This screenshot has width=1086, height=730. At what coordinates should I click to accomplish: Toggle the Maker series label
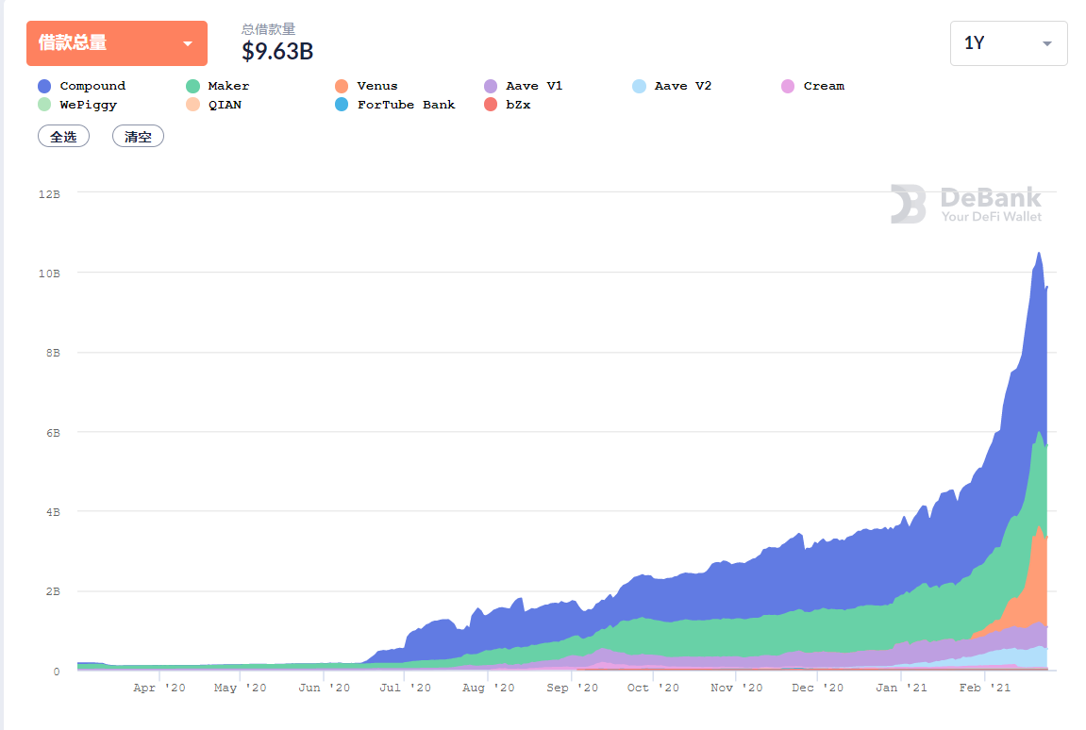tap(228, 86)
